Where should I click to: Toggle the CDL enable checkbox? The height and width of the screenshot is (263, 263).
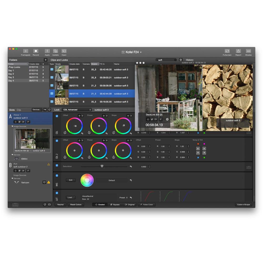pyautogui.click(x=57, y=117)
